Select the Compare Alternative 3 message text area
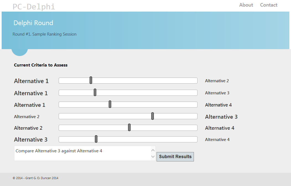Screen dimensions: 291x186 point(83,153)
